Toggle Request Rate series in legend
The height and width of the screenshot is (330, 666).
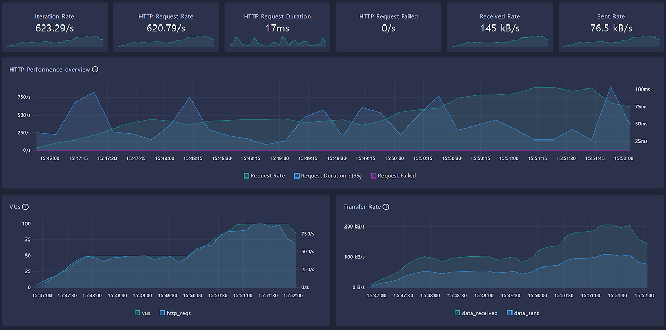264,176
